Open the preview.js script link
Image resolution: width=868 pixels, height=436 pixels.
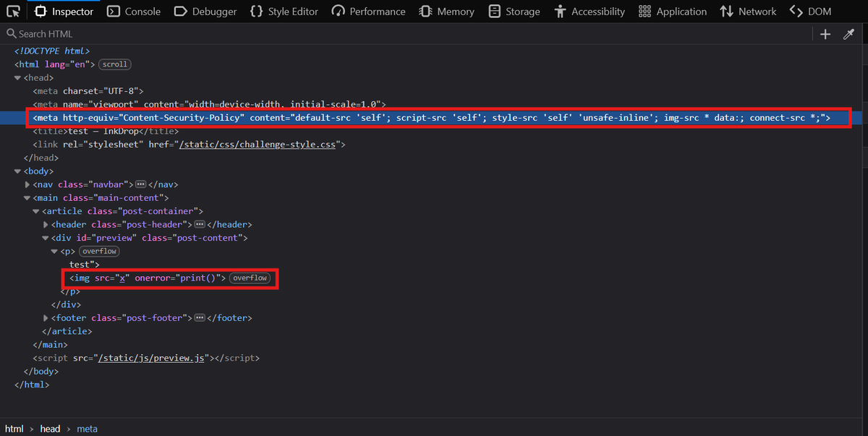[x=153, y=358]
